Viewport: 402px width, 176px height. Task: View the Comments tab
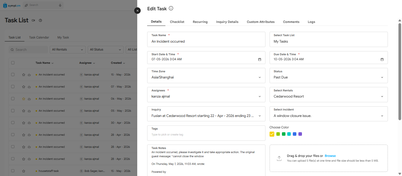291,22
